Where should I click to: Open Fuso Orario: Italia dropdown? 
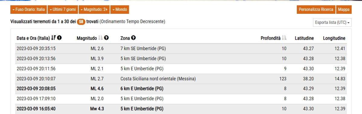point(29,10)
